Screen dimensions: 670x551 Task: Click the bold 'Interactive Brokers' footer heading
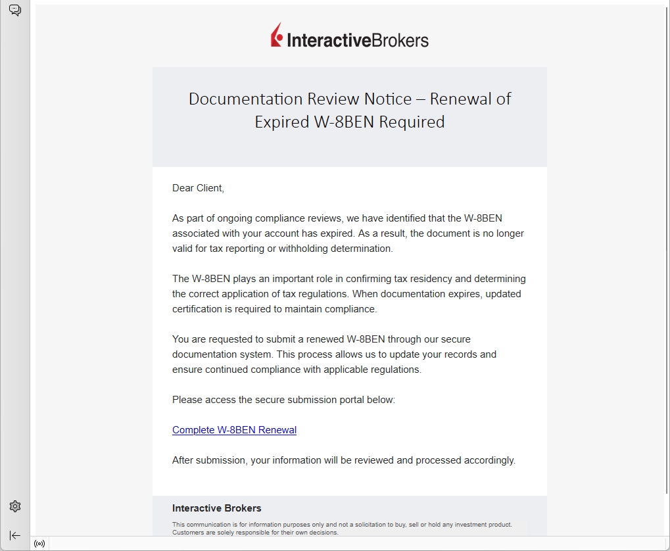pos(216,508)
